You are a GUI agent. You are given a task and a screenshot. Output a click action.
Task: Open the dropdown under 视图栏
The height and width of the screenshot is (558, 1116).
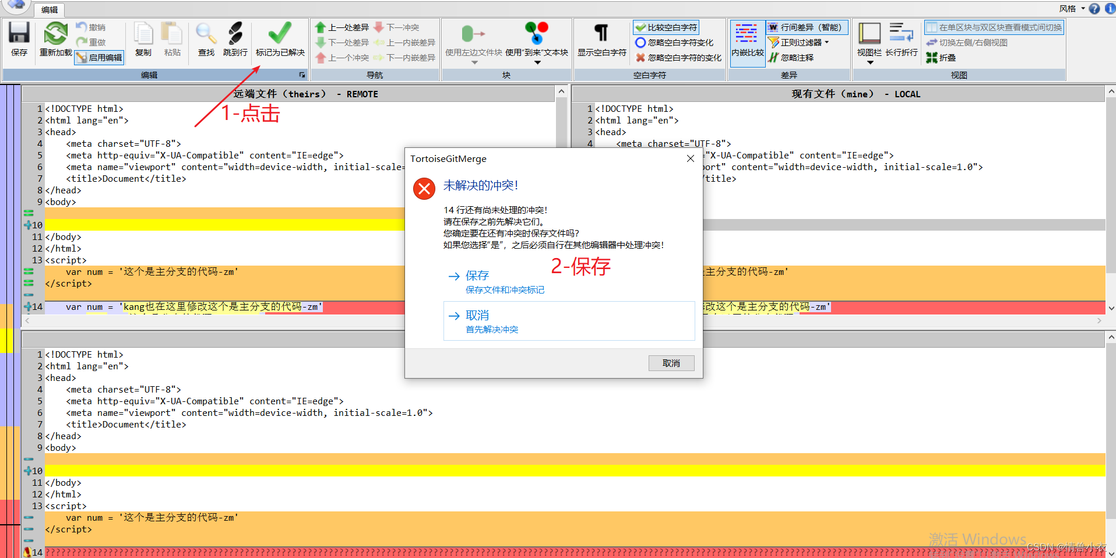tap(870, 62)
